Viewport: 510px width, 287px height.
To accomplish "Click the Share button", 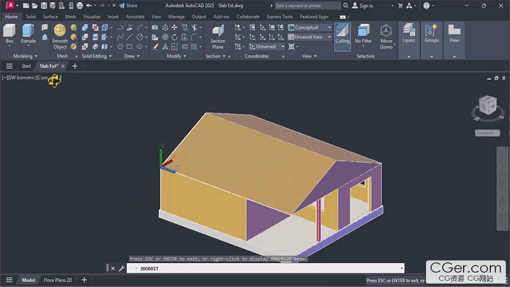I will [x=128, y=6].
